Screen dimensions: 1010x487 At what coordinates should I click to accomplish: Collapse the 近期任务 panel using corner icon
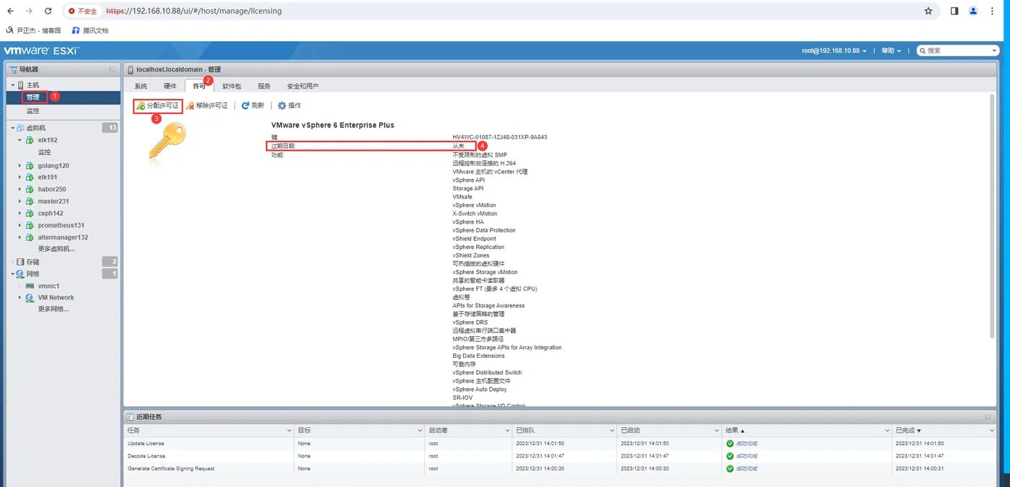988,417
